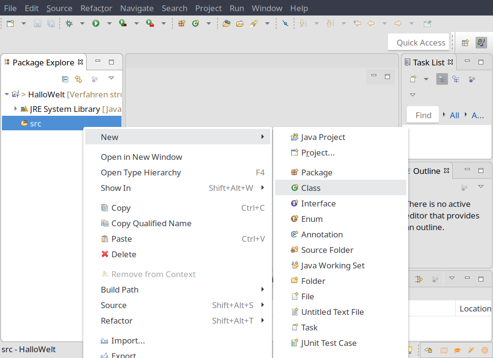493x358 pixels.
Task: Toggle Link with Editor in Package Explorer
Action: click(x=78, y=79)
